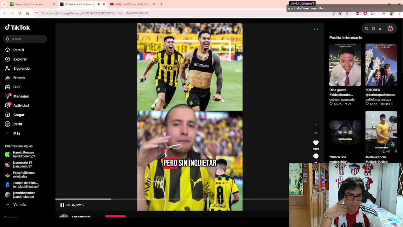Image resolution: width=403 pixels, height=227 pixels.
Task: Go forward in browser history
Action: tap(12, 13)
